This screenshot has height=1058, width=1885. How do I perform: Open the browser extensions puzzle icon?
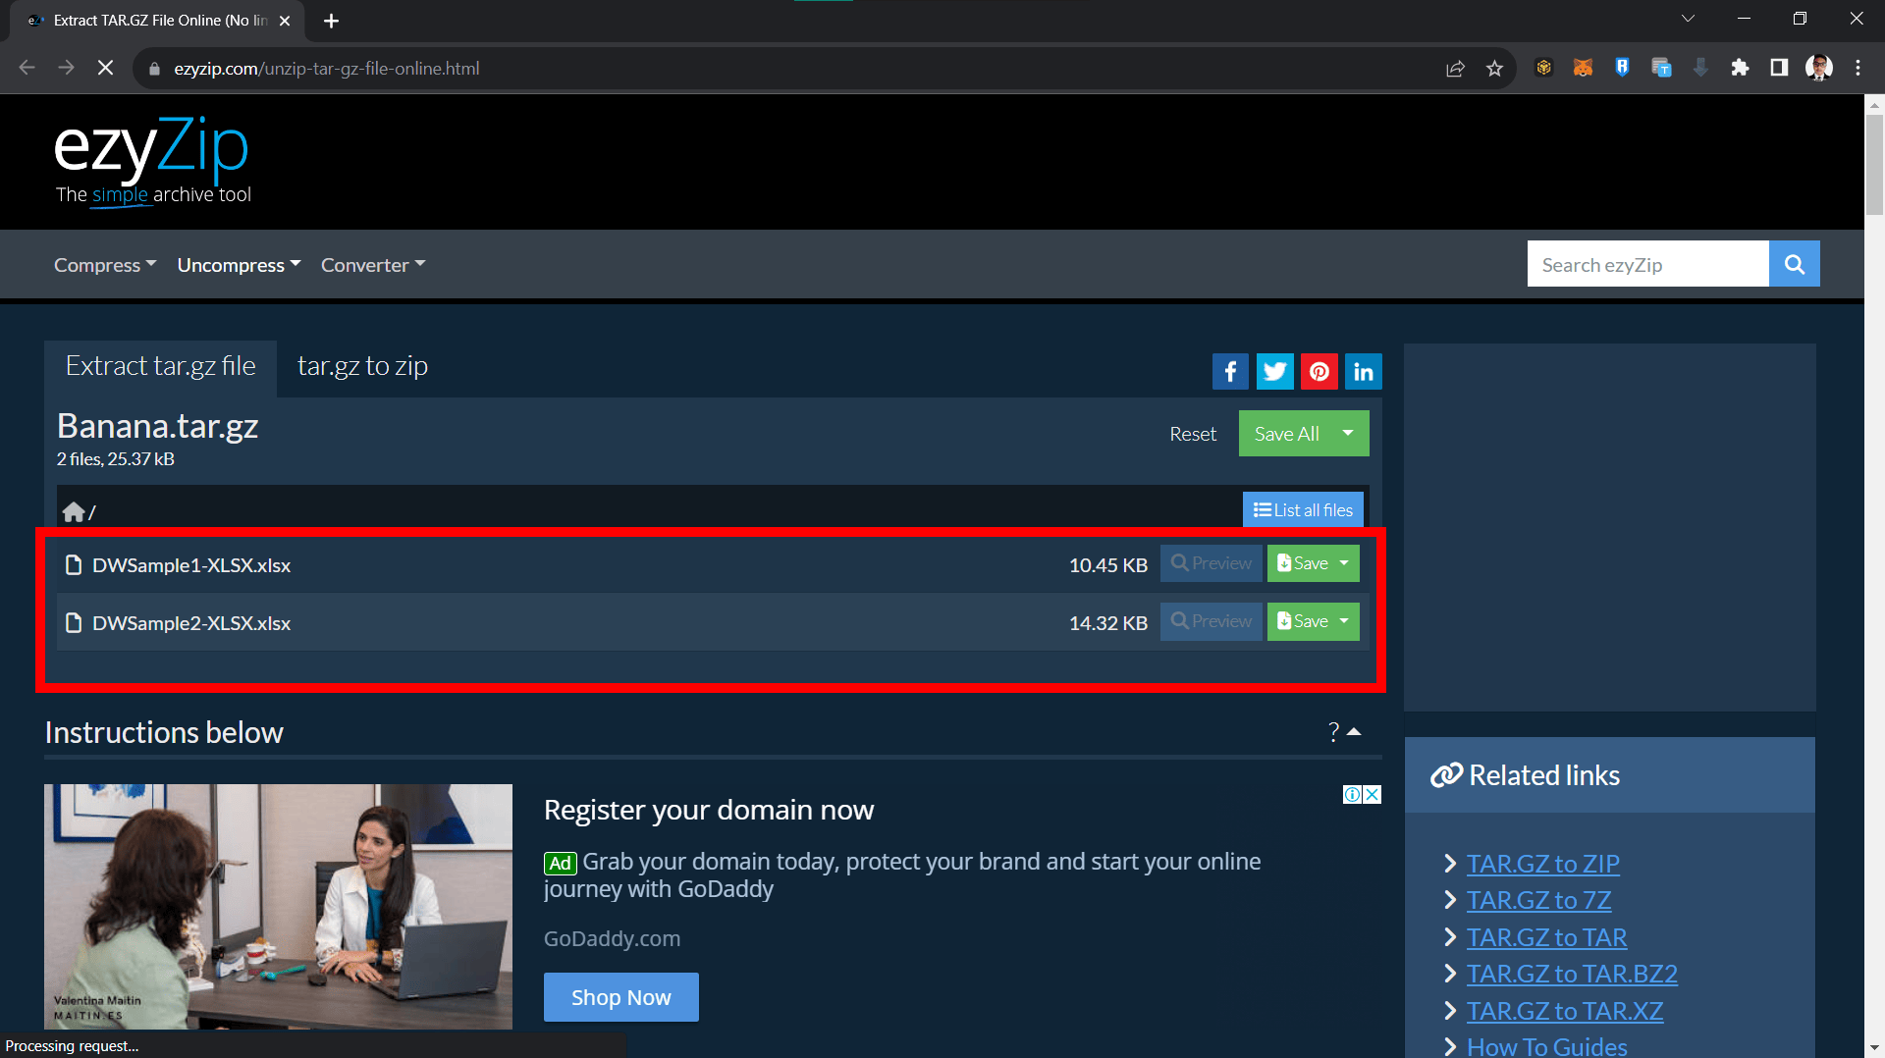point(1740,68)
